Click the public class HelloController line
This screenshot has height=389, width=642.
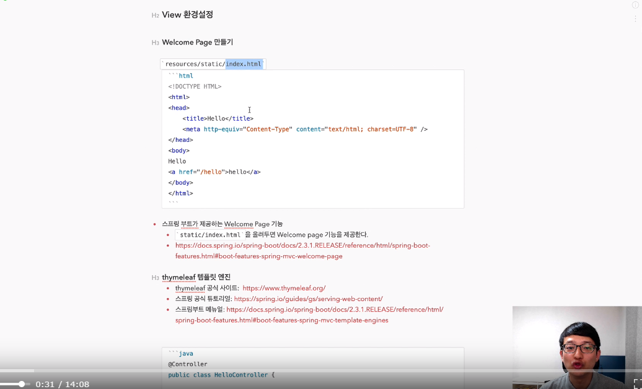[221, 375]
